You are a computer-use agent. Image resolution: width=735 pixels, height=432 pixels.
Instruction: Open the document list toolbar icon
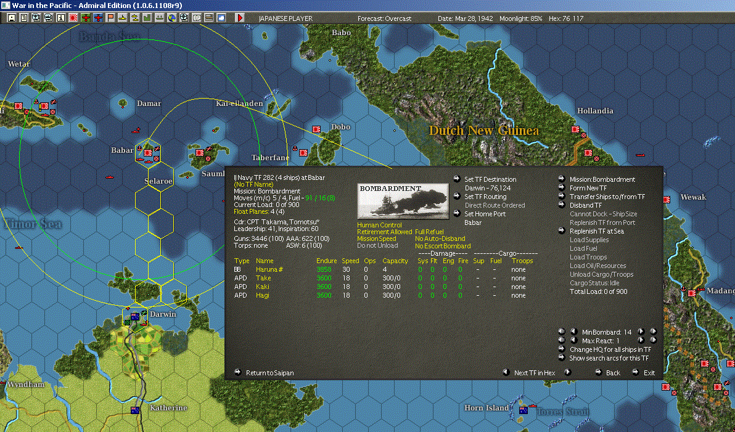pos(24,18)
